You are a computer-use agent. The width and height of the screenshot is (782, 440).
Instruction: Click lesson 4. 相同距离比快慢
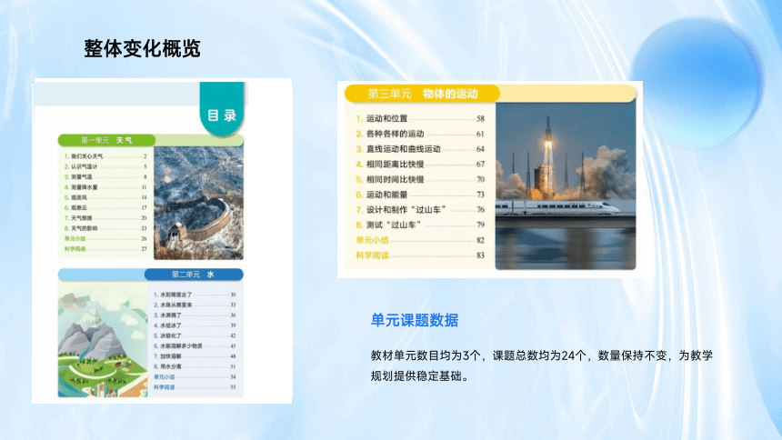(420, 165)
